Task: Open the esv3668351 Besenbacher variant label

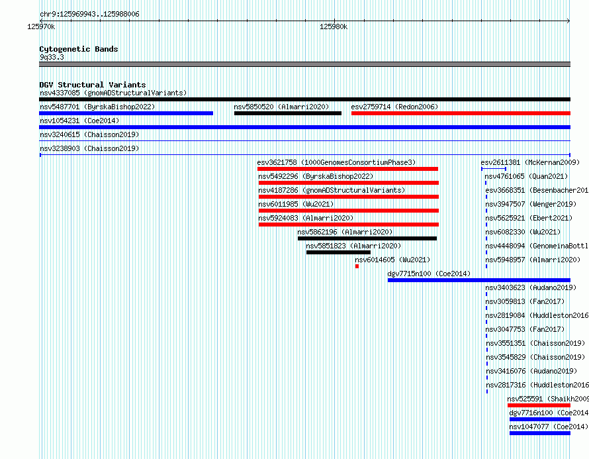Action: tap(537, 190)
